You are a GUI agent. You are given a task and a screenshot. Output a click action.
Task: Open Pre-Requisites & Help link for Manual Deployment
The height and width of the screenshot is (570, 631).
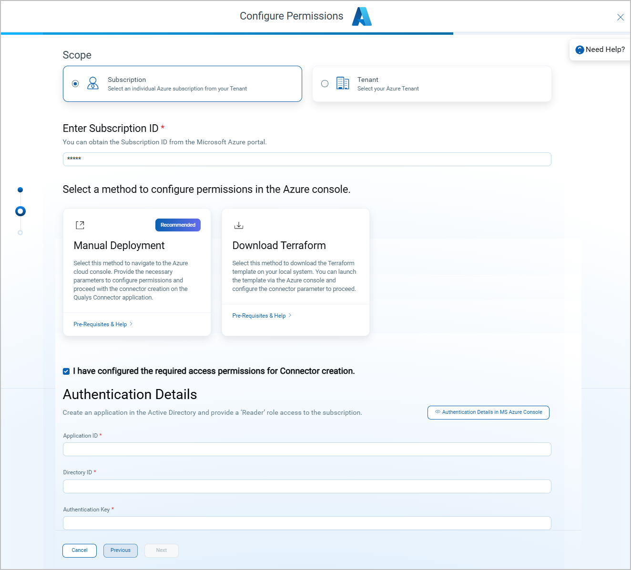pos(100,324)
